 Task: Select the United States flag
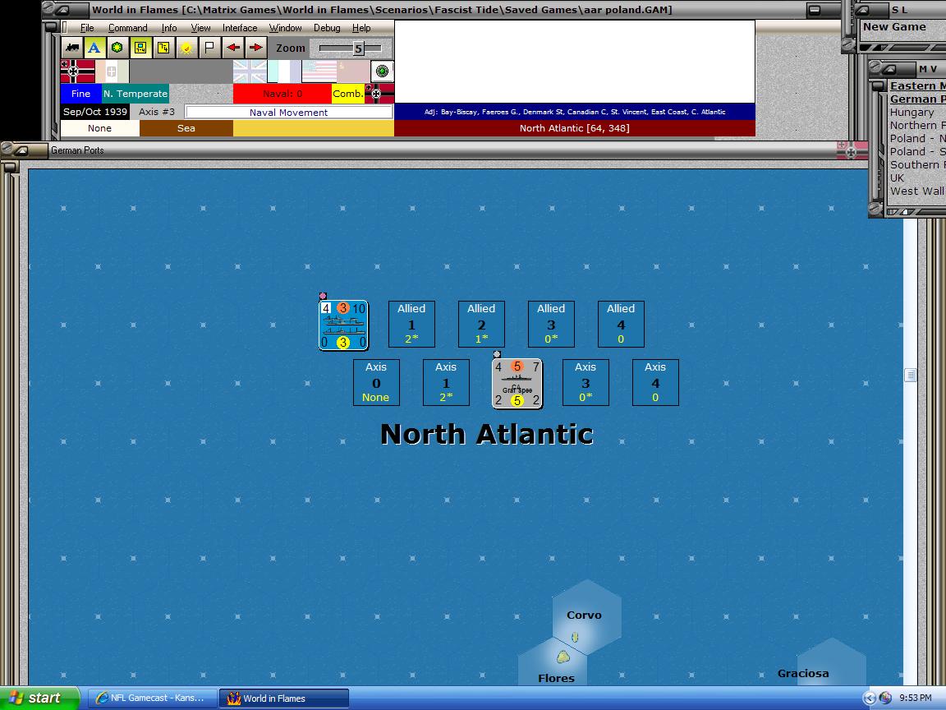pyautogui.click(x=319, y=71)
